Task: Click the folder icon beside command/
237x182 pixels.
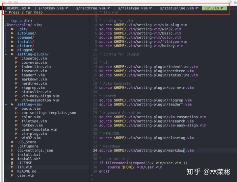Action: (12, 37)
